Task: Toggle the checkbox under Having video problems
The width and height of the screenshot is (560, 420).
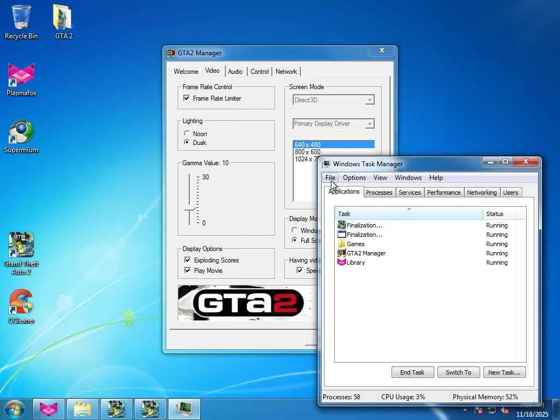Action: point(300,270)
